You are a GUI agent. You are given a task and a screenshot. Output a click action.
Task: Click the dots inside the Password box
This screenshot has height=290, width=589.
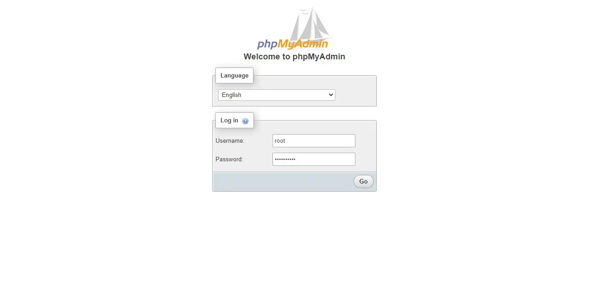pos(285,159)
